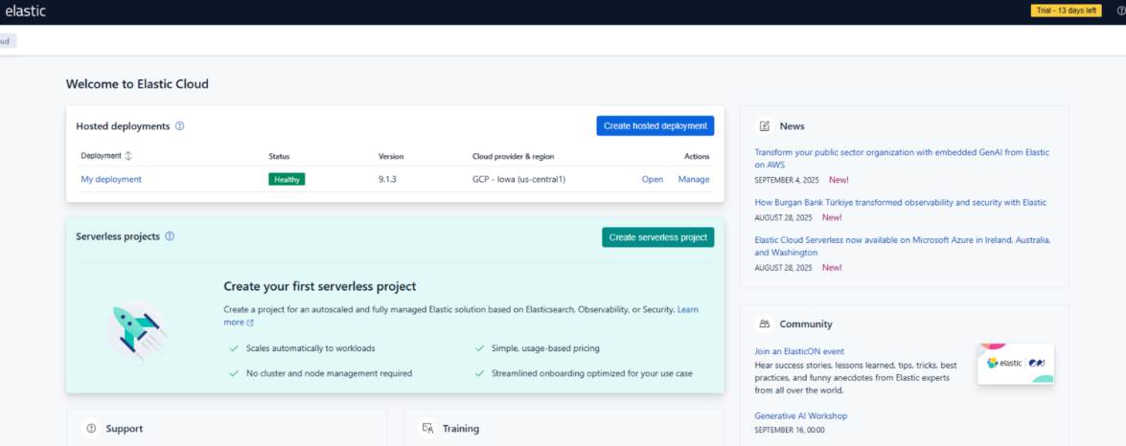1126x446 pixels.
Task: Create a hosted deployment
Action: click(655, 126)
